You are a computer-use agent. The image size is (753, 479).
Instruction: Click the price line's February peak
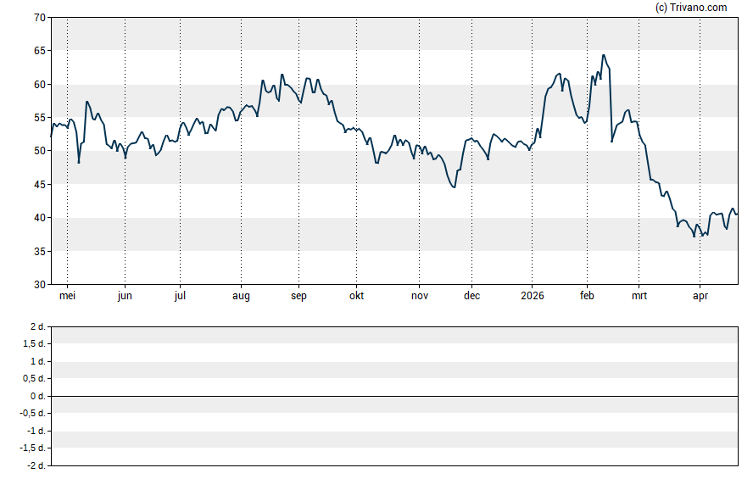[603, 56]
